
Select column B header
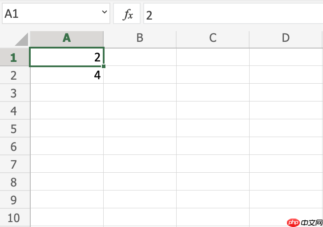click(140, 38)
